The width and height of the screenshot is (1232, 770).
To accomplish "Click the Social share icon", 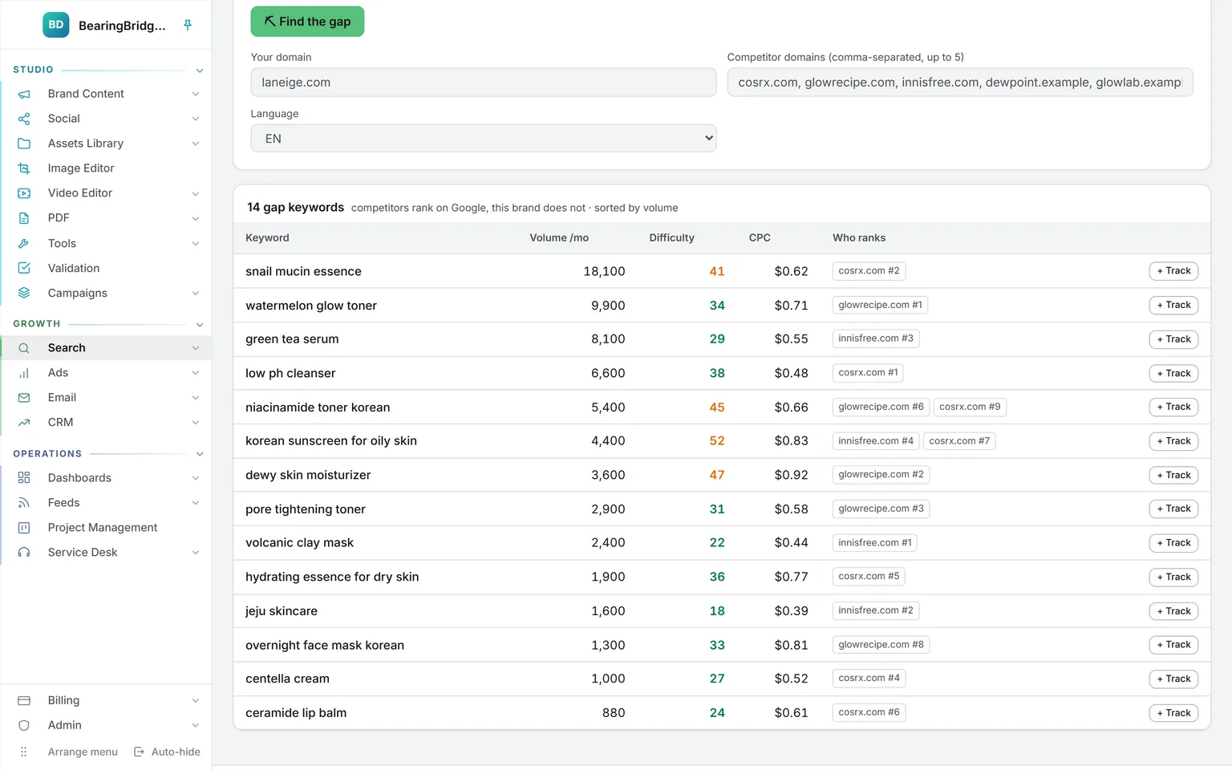I will point(24,119).
